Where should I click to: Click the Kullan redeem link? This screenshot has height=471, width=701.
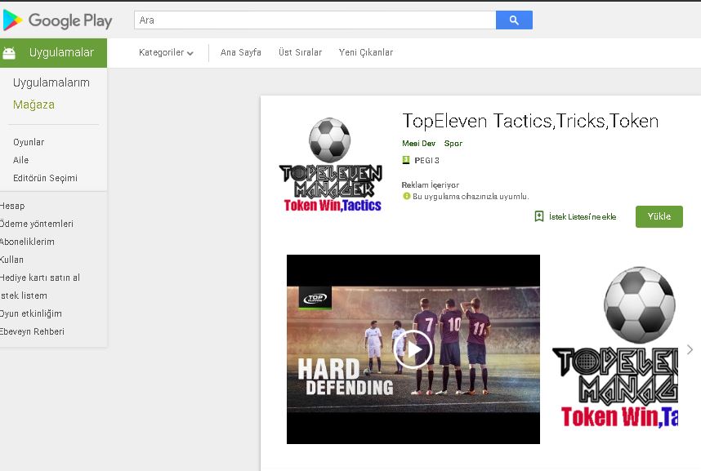pyautogui.click(x=11, y=260)
